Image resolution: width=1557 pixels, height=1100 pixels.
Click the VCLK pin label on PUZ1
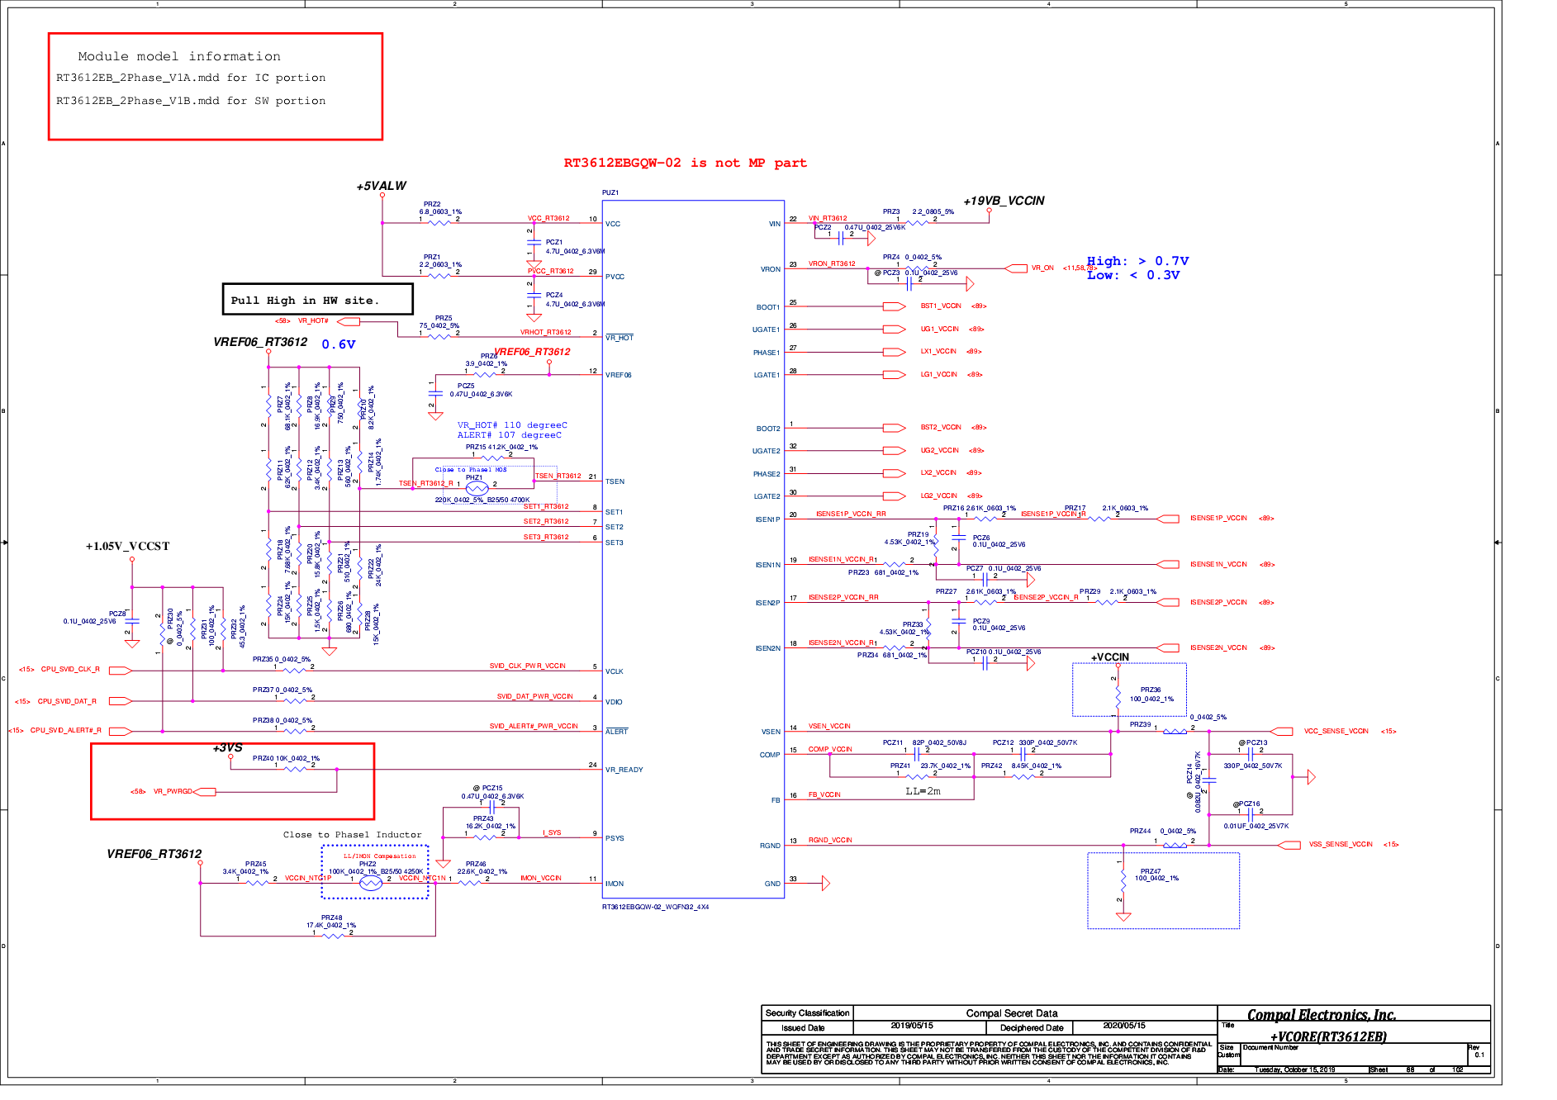[615, 671]
